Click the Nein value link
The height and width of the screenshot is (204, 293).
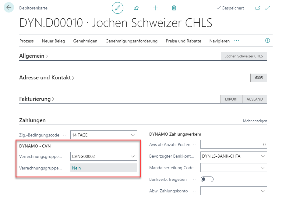[x=76, y=168]
